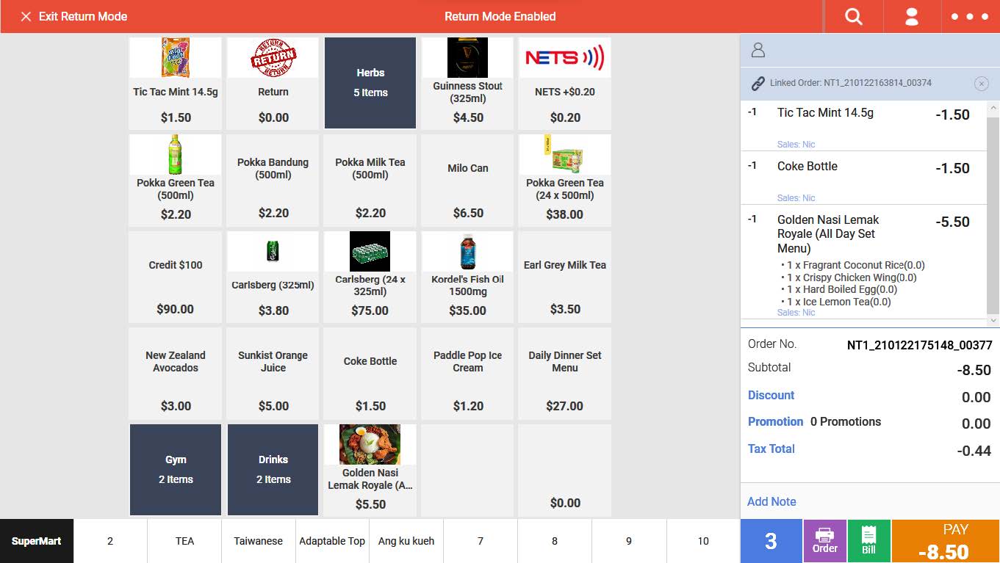Switch to Taiwanese tab
The width and height of the screenshot is (1000, 563).
click(x=259, y=541)
